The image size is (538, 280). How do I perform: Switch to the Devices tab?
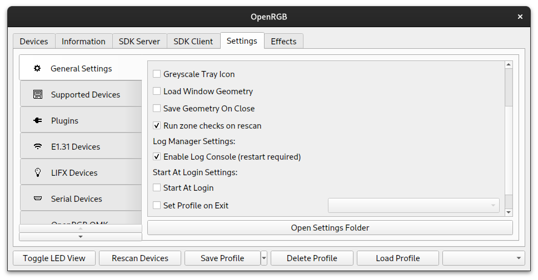pyautogui.click(x=34, y=42)
